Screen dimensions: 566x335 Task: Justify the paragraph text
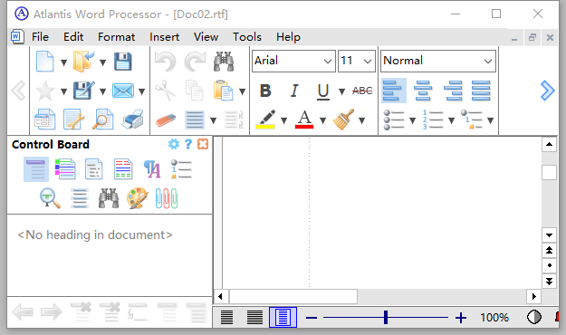(481, 91)
